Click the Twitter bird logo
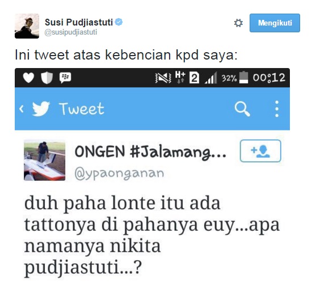 pyautogui.click(x=41, y=108)
